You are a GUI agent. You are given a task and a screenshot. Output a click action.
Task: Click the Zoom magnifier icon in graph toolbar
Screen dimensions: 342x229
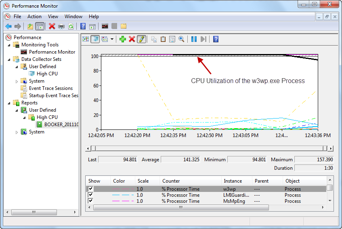182,39
